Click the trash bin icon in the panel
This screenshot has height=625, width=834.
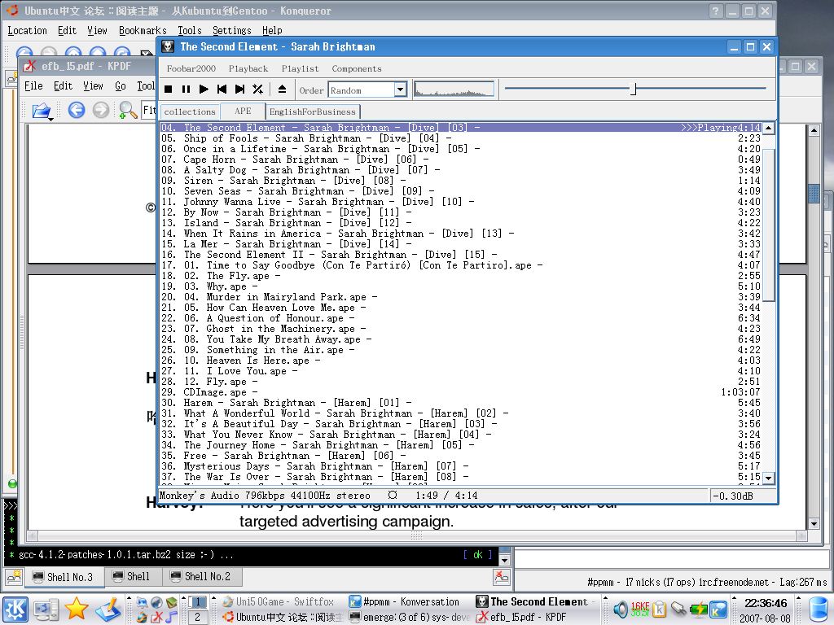[819, 610]
